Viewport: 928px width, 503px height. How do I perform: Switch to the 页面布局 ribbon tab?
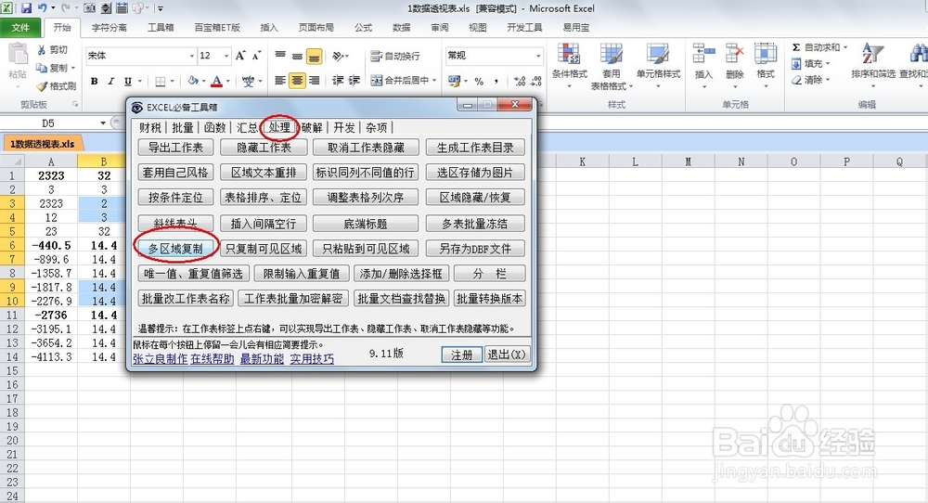316,28
